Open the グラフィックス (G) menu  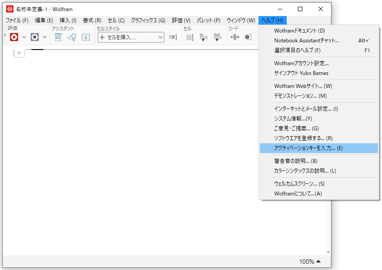click(x=148, y=21)
